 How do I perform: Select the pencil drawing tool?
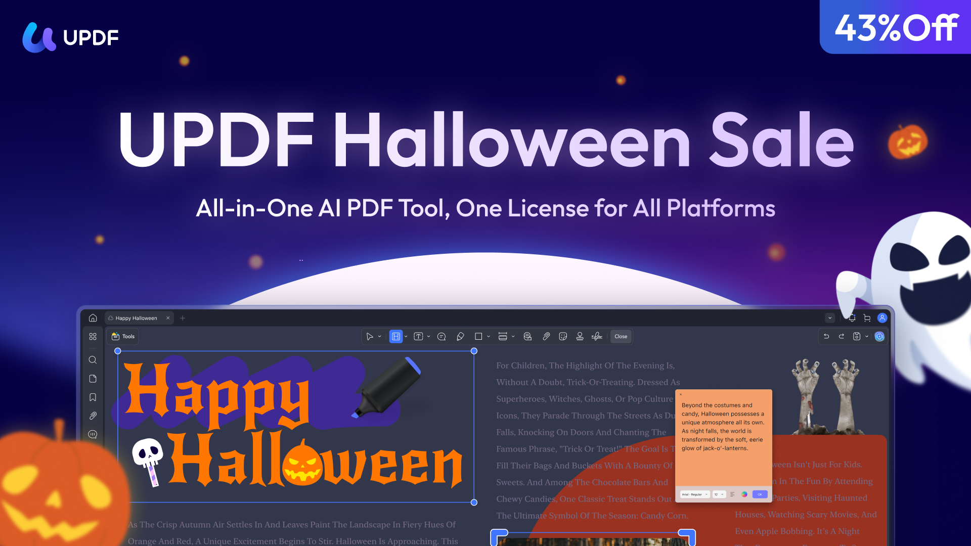[x=460, y=337]
